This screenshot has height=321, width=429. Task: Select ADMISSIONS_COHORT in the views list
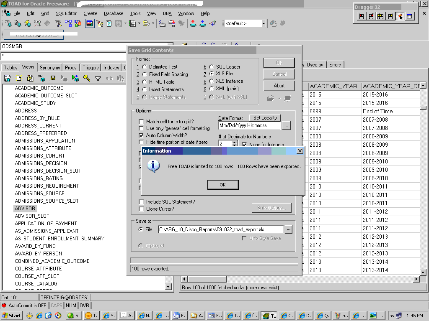(40, 155)
